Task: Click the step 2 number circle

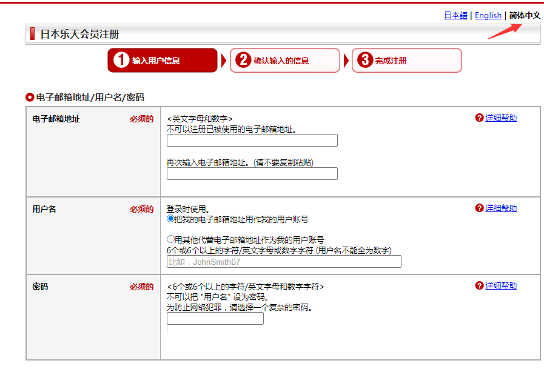Action: (243, 61)
